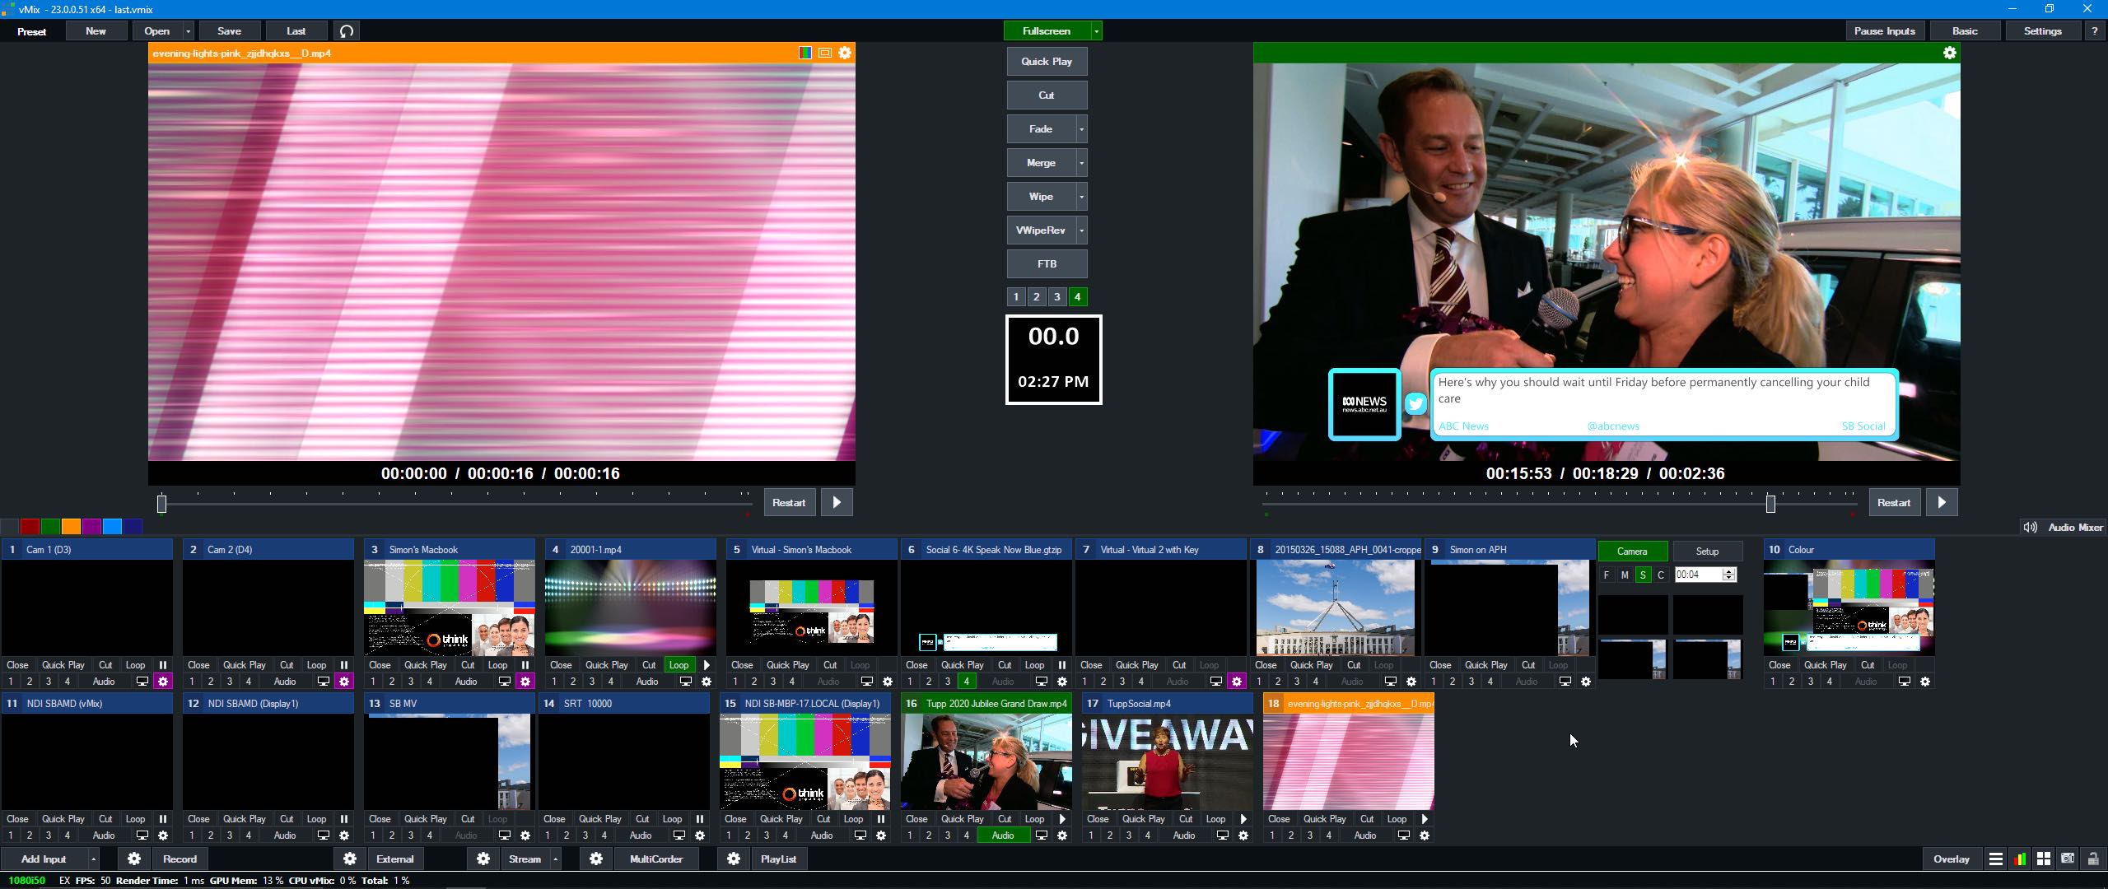Open the hamburger list icon beside Overlay
This screenshot has width=2108, height=889.
[1995, 859]
